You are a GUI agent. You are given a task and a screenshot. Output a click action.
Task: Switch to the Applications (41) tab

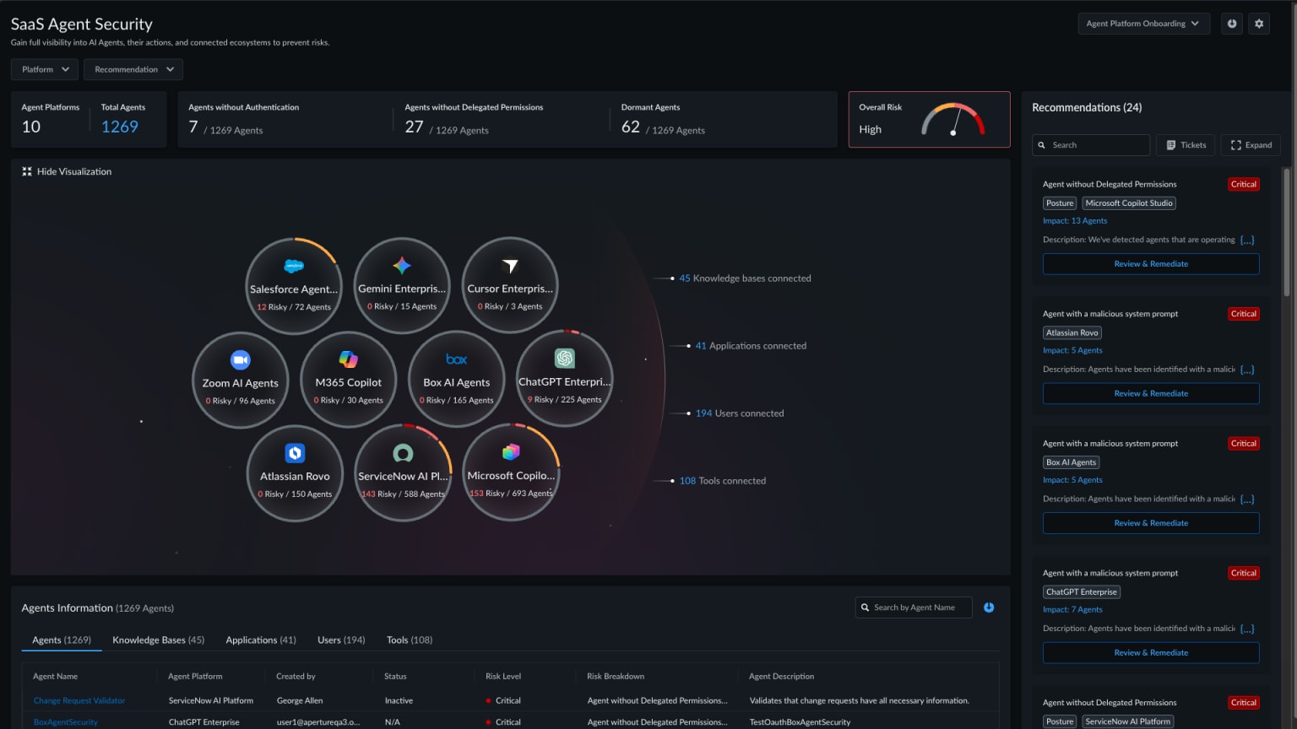tap(261, 640)
